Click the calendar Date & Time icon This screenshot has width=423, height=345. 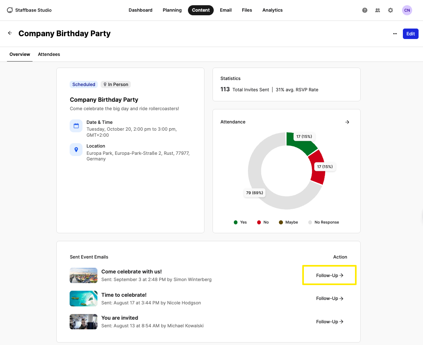[76, 126]
